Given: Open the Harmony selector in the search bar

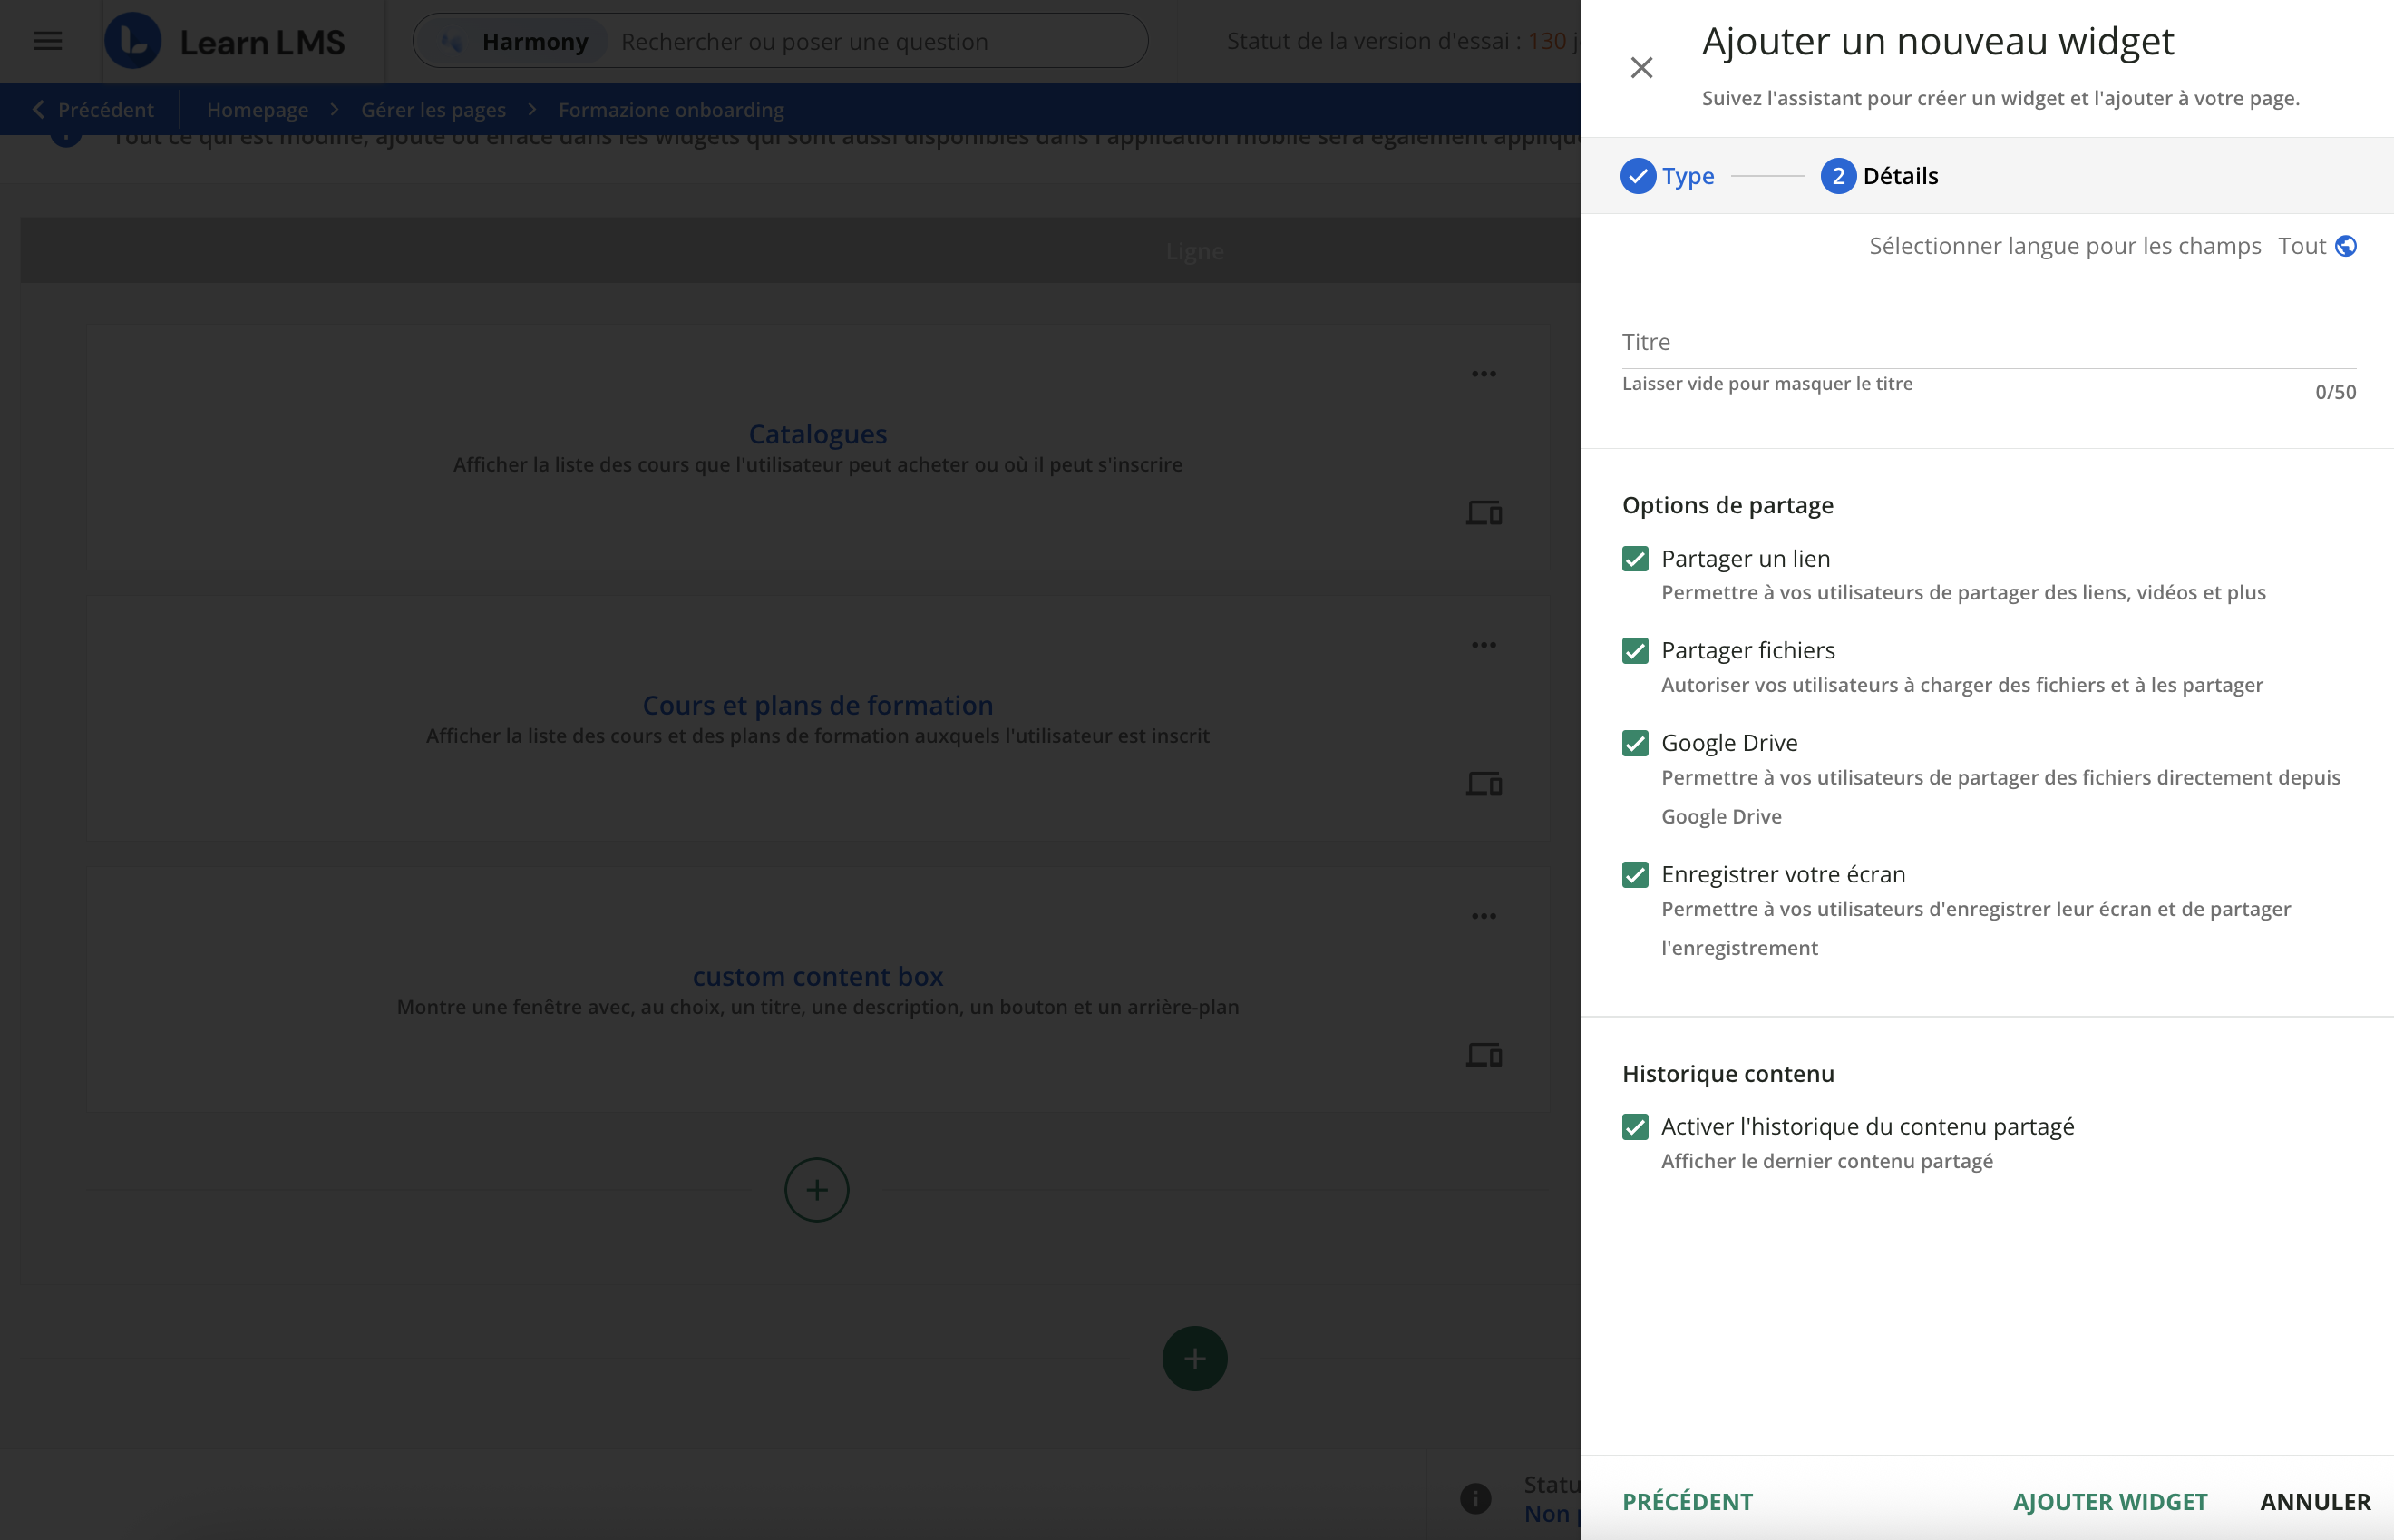Looking at the screenshot, I should [515, 41].
